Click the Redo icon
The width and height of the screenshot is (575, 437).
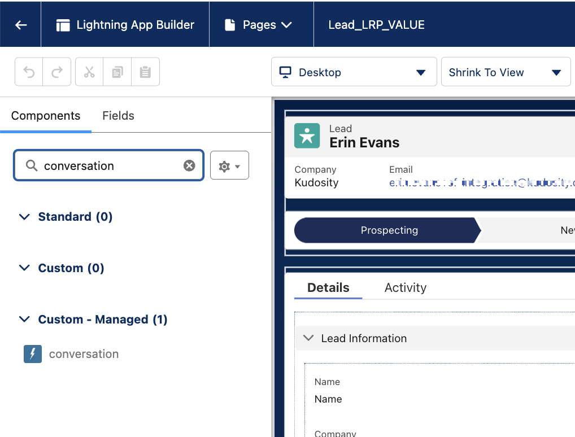tap(57, 72)
